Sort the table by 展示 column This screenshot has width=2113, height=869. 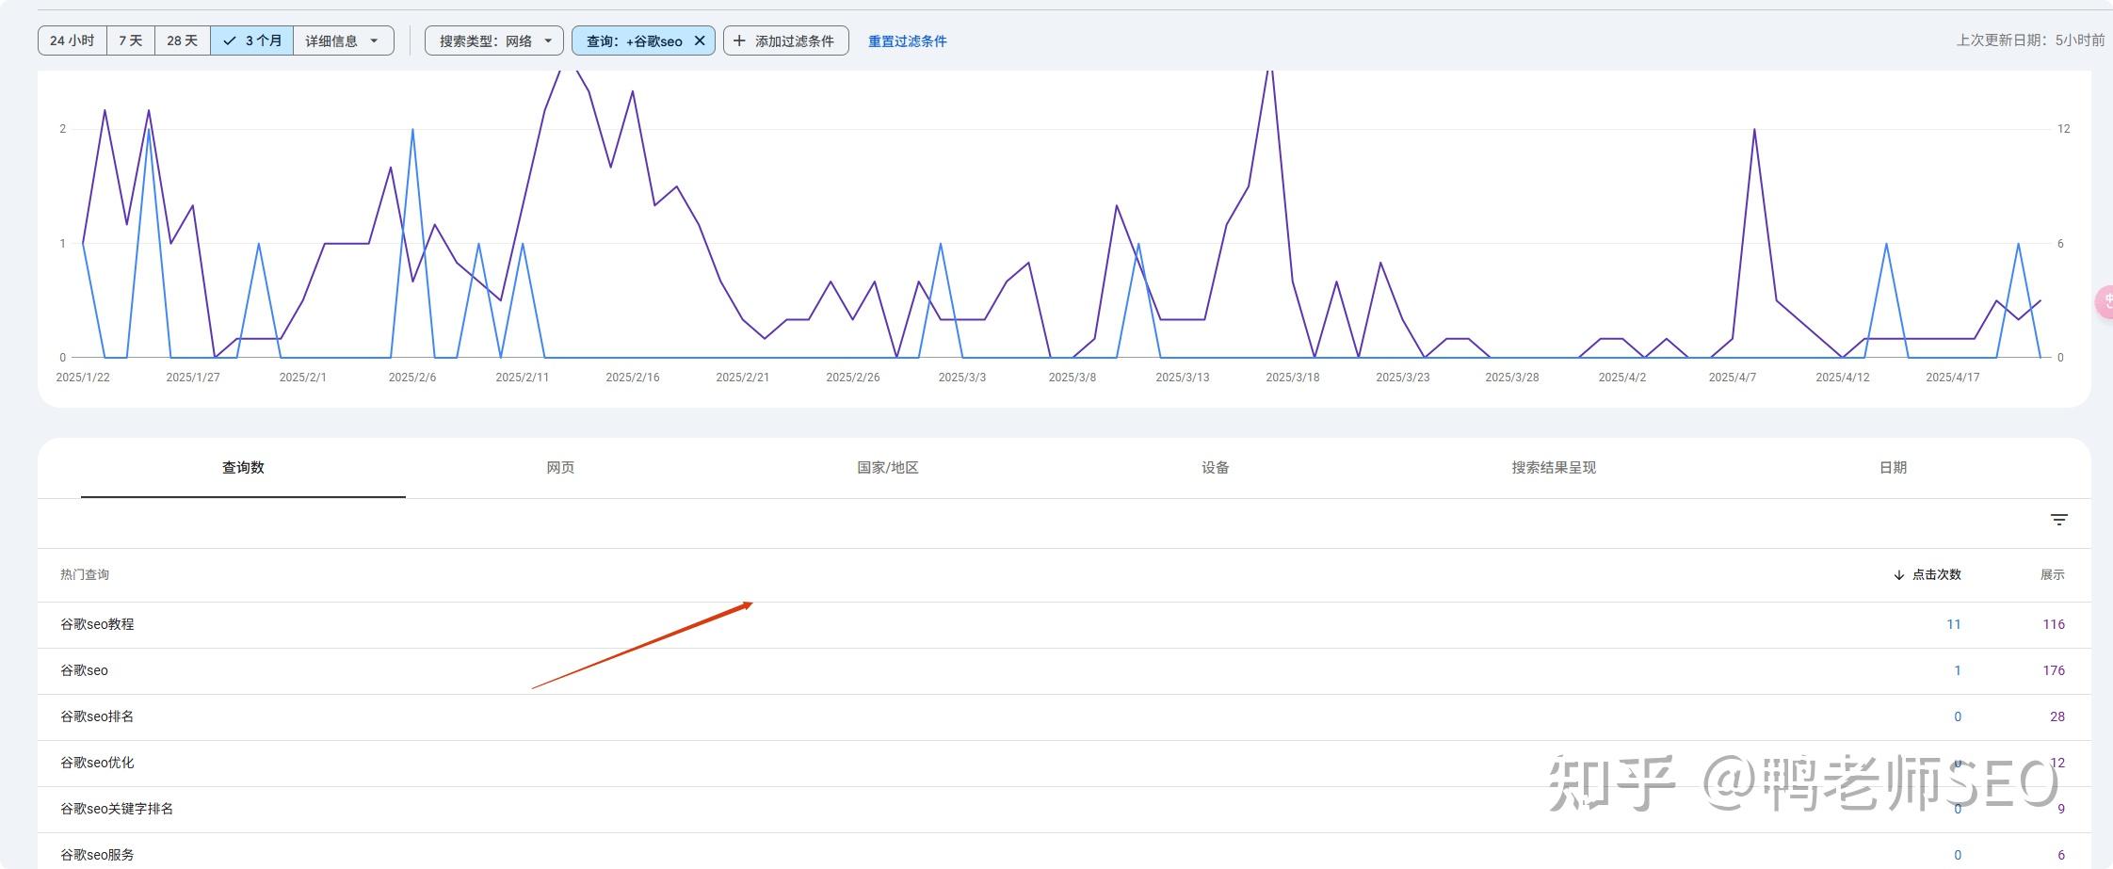2052,575
